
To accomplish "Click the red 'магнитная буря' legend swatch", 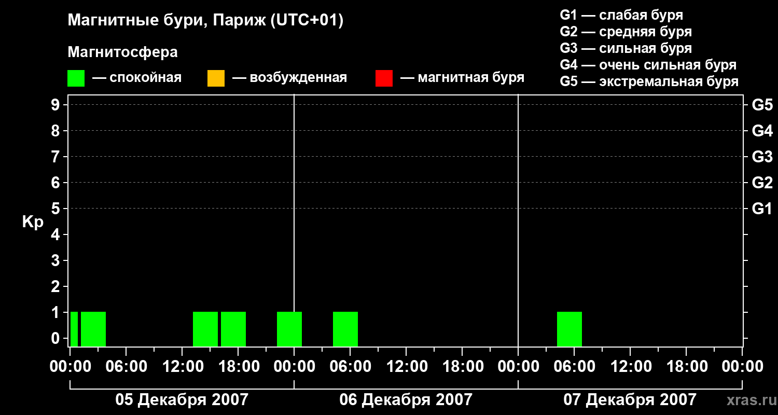I will (x=384, y=78).
